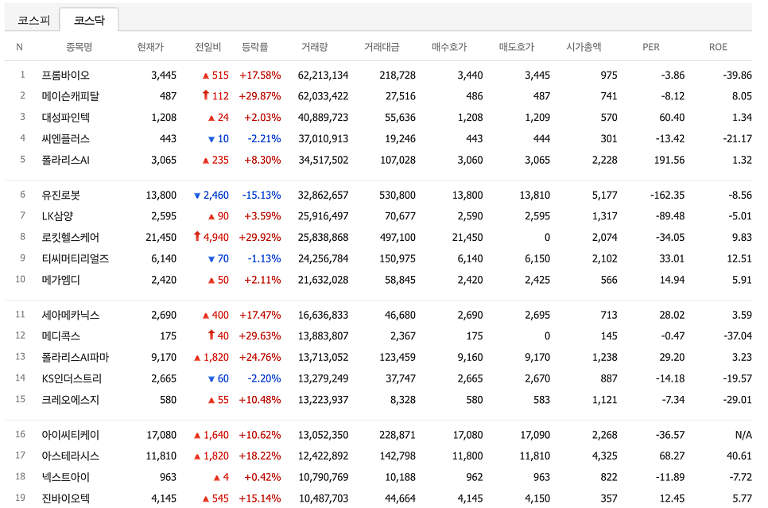Open stock 세아메카닉스
The height and width of the screenshot is (508, 768).
point(70,315)
